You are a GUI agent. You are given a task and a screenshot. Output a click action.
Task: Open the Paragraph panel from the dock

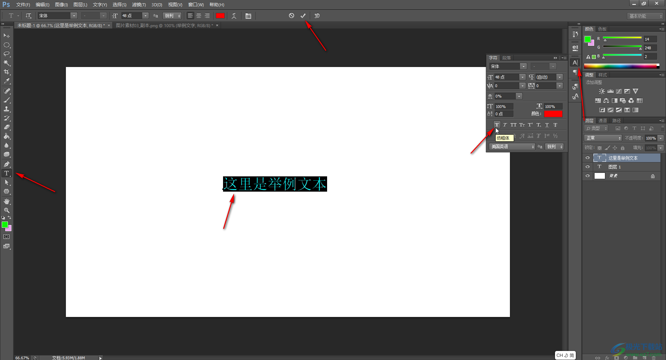point(575,72)
